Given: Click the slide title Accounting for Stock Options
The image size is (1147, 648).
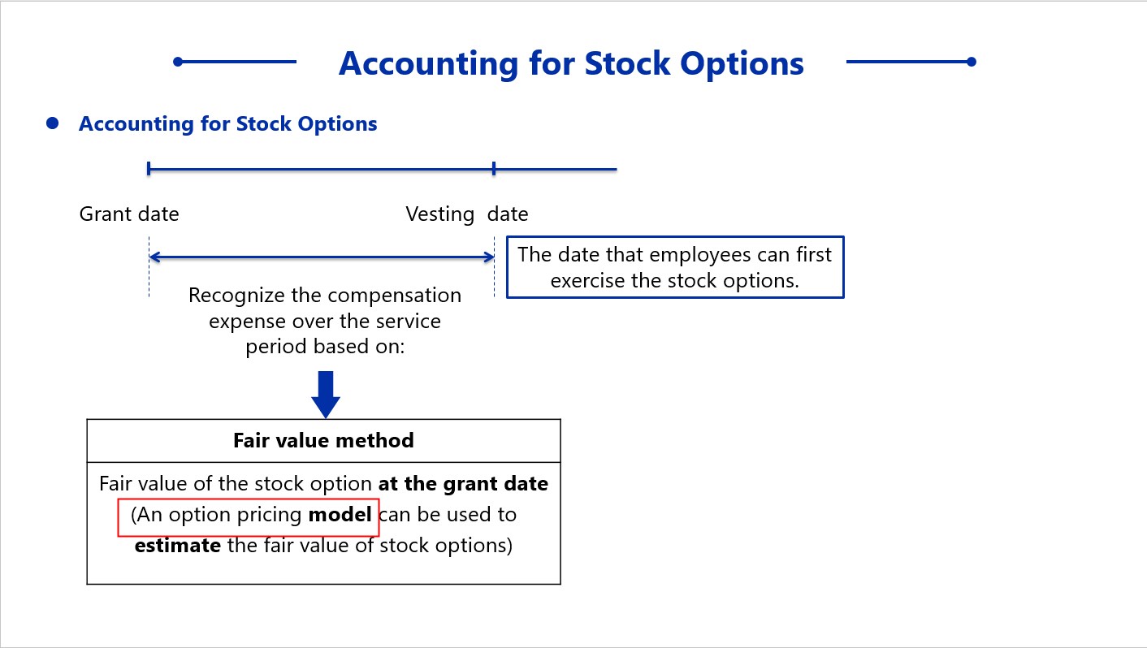Looking at the screenshot, I should click(x=571, y=63).
